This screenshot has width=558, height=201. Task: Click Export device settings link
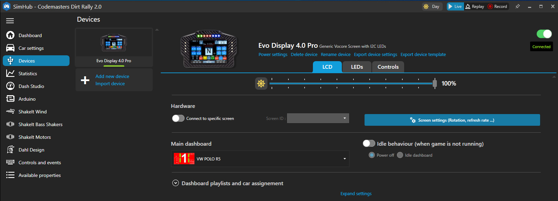[376, 54]
